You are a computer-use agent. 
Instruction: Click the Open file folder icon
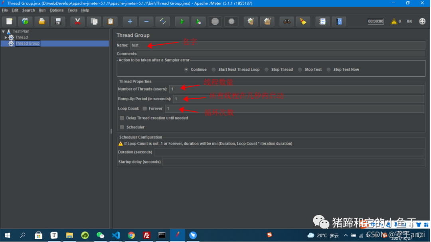[42, 22]
